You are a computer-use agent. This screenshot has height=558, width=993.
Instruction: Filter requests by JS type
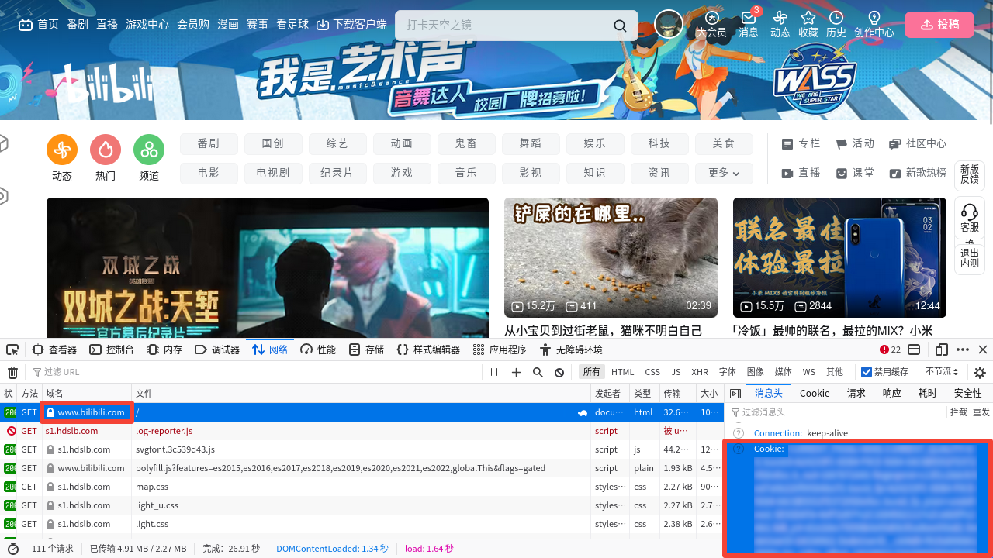tap(676, 373)
